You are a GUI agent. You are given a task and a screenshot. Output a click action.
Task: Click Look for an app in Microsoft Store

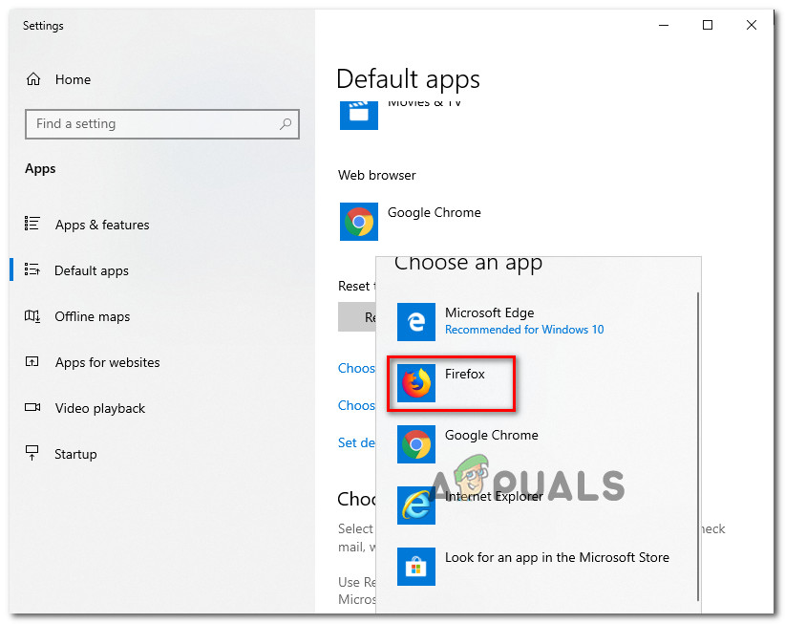[557, 557]
